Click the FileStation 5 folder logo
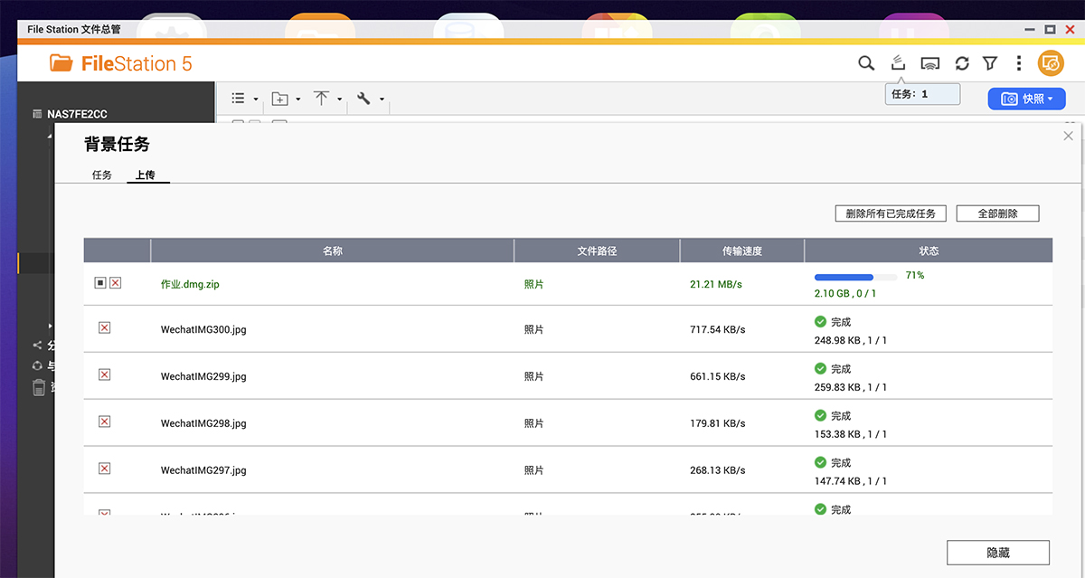This screenshot has width=1085, height=578. [x=61, y=63]
